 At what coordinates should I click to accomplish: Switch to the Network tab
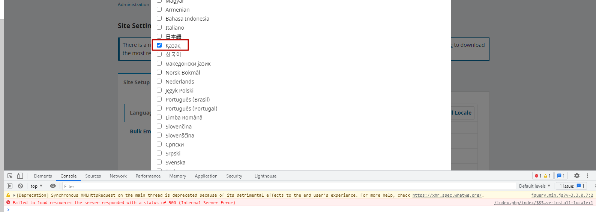[118, 176]
